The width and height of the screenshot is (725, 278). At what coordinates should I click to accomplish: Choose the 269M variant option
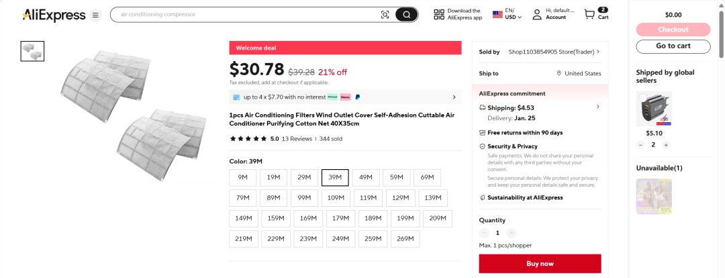point(405,239)
